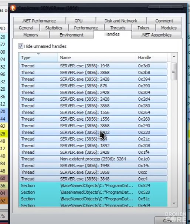Select the Section row with handle 0x520
The width and height of the screenshot is (190, 224).
(x=93, y=192)
